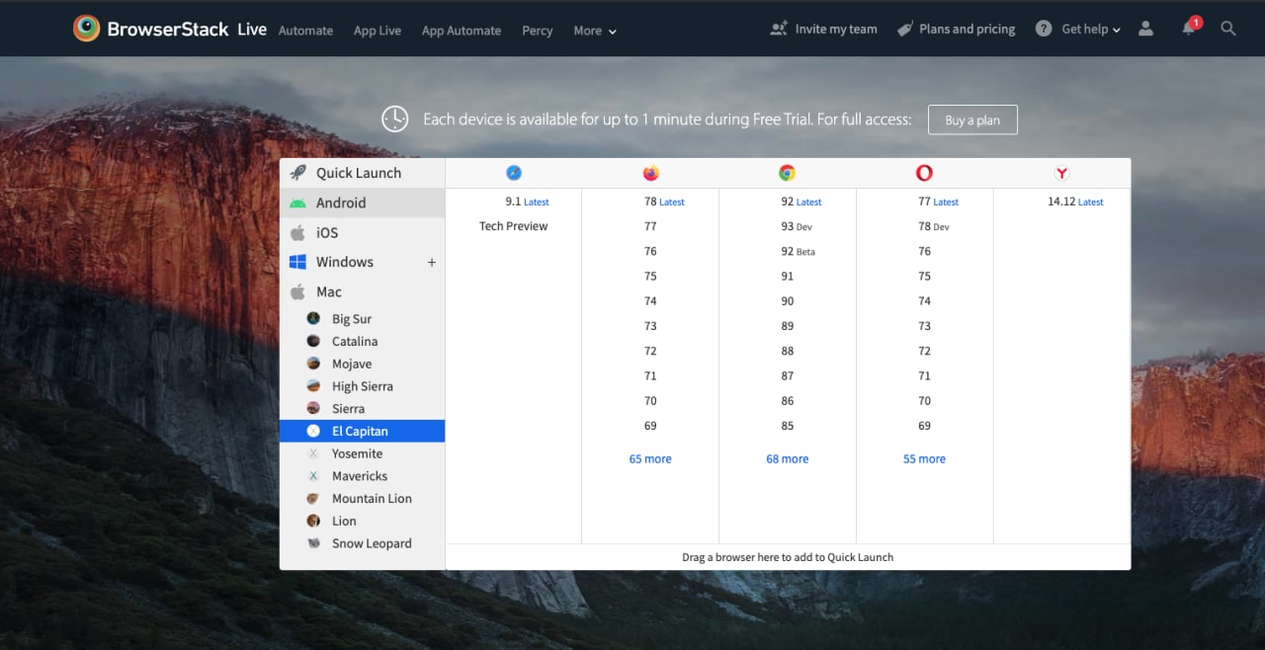This screenshot has width=1265, height=650.
Task: Go to the Automate tab
Action: (305, 31)
